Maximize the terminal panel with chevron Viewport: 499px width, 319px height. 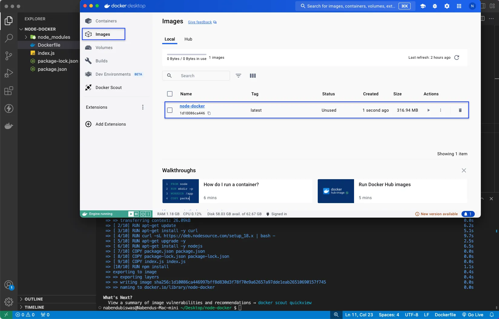pos(482,199)
